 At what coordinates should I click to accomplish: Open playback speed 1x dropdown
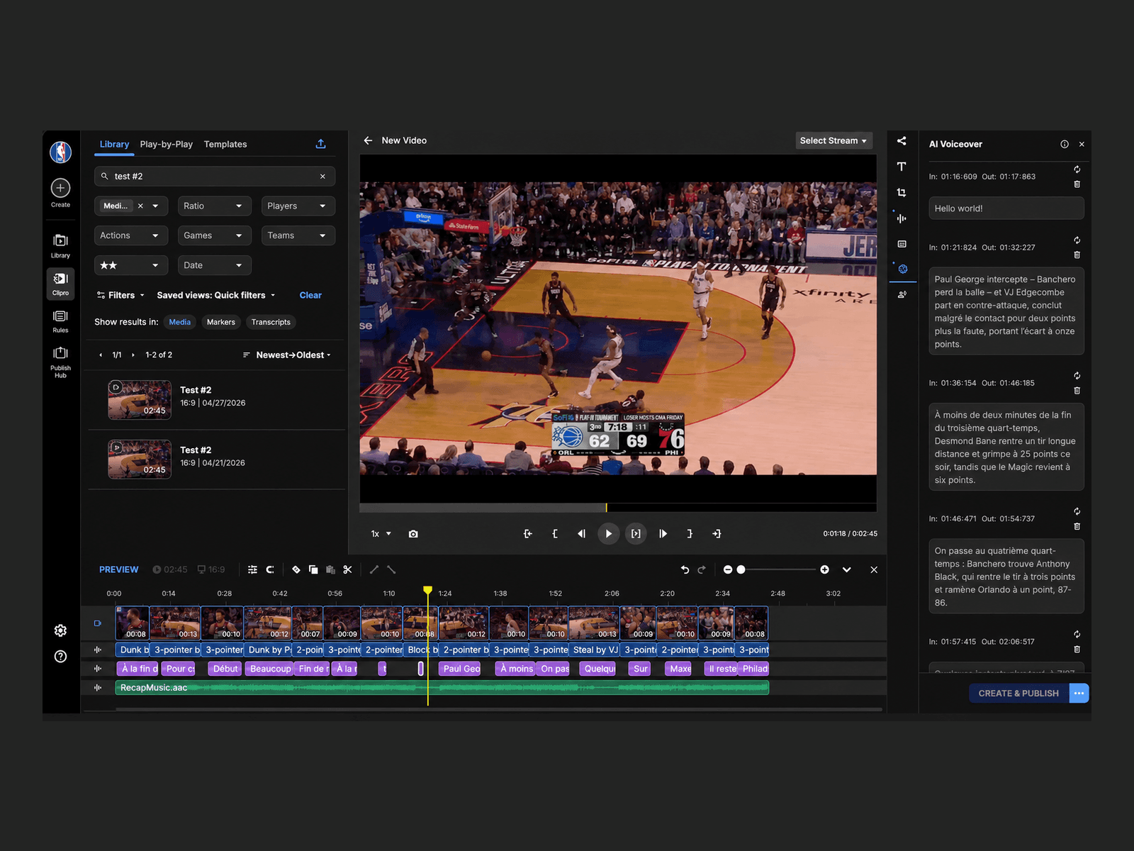381,534
